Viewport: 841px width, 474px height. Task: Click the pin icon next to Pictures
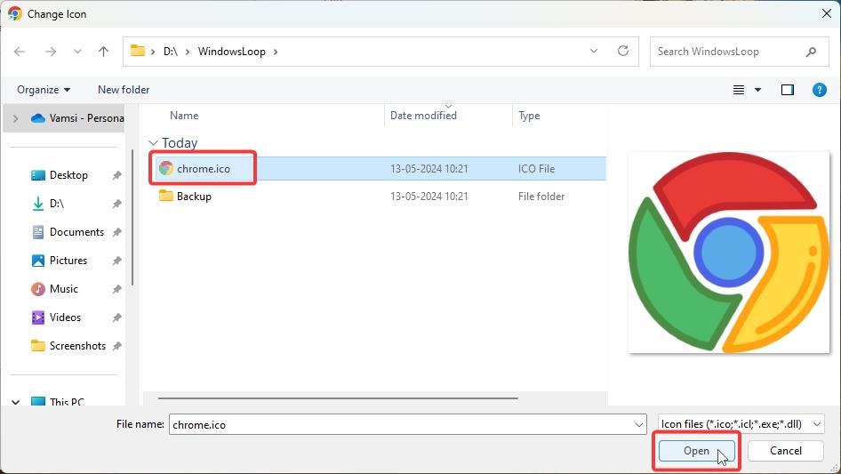[x=117, y=261]
